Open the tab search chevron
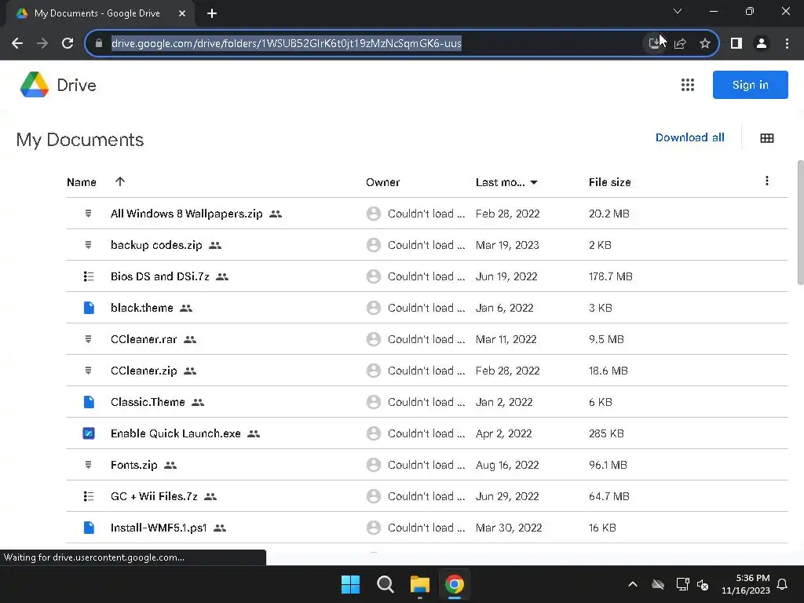 (x=678, y=11)
